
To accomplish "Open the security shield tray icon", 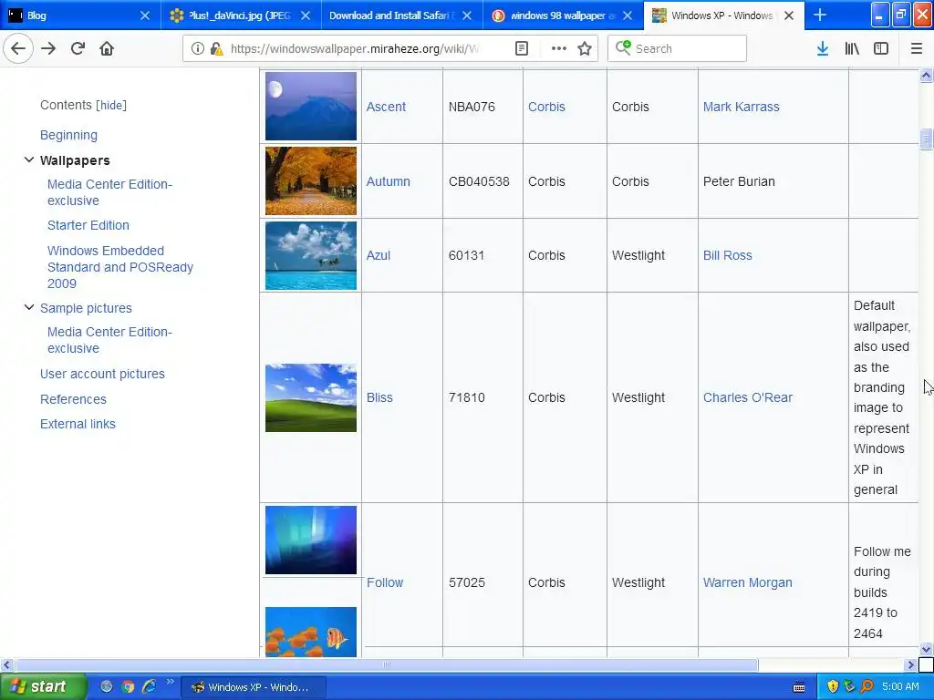I will pyautogui.click(x=833, y=686).
